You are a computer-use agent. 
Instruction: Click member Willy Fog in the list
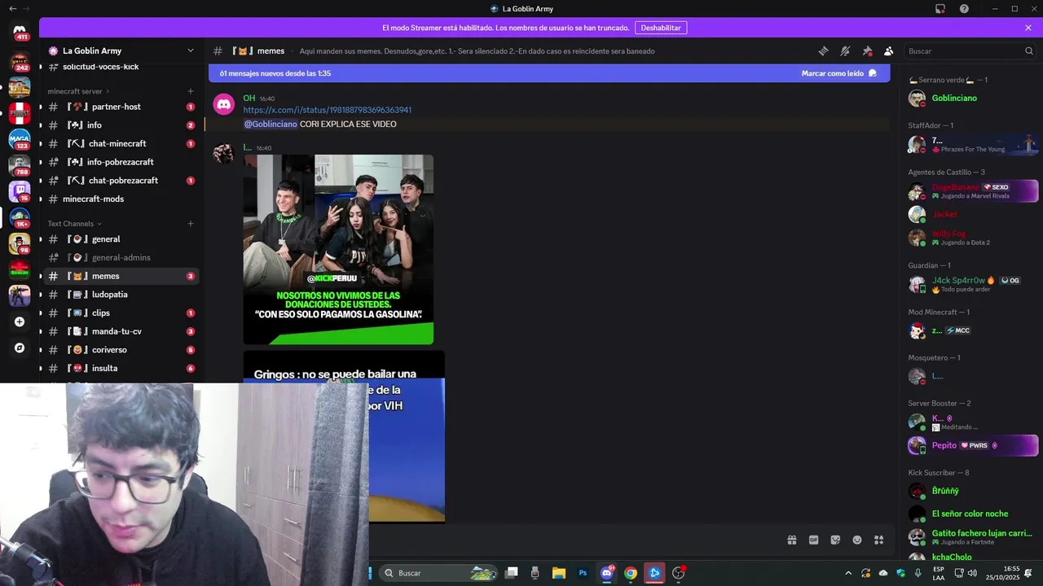coord(972,238)
